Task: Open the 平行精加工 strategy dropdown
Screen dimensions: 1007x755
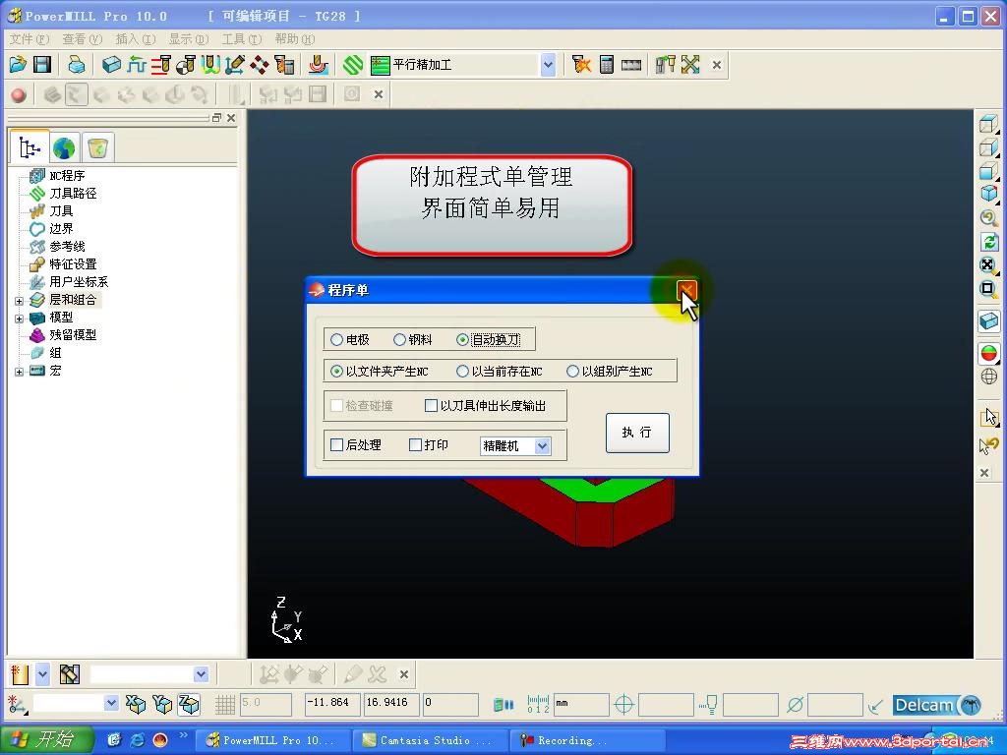Action: [548, 65]
